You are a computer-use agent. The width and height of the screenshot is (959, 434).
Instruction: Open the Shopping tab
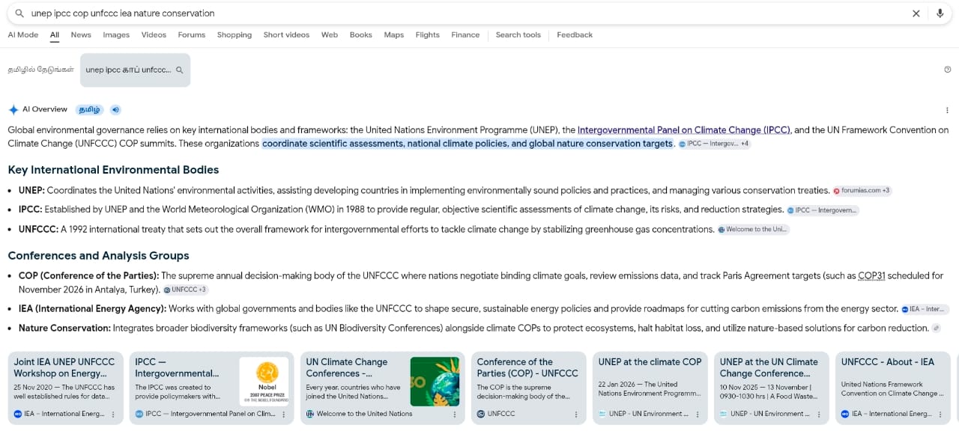click(x=235, y=35)
